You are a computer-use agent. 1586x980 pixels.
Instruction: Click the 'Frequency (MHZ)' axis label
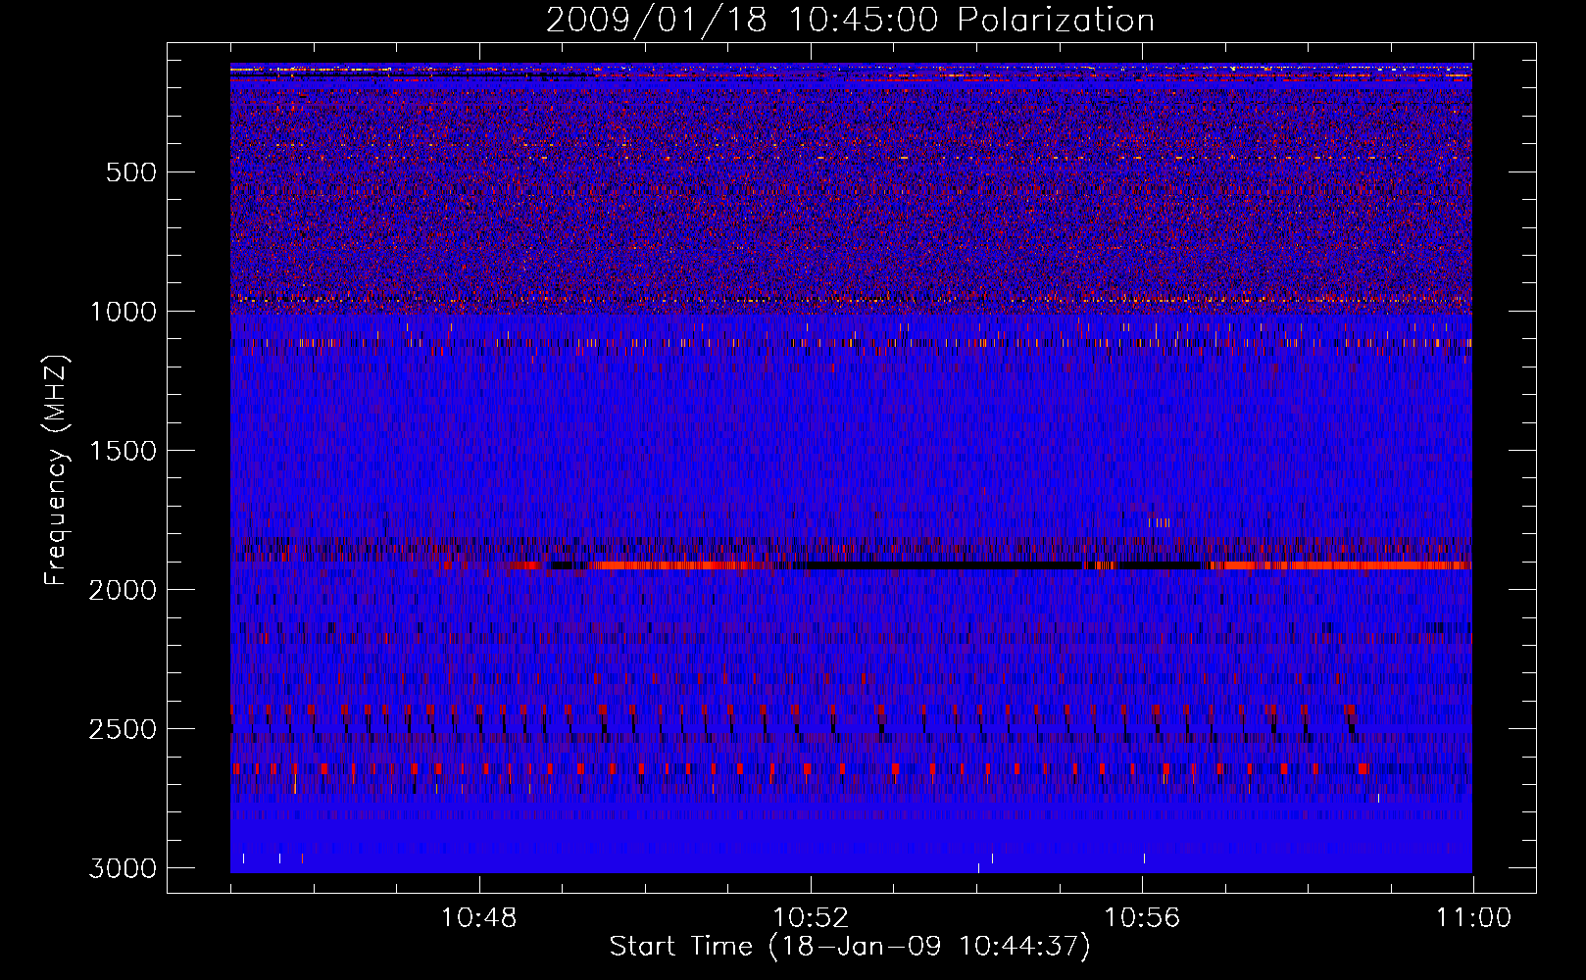tap(57, 470)
